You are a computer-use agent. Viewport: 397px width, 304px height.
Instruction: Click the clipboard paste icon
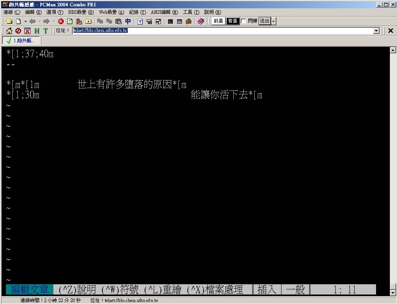coord(119,21)
